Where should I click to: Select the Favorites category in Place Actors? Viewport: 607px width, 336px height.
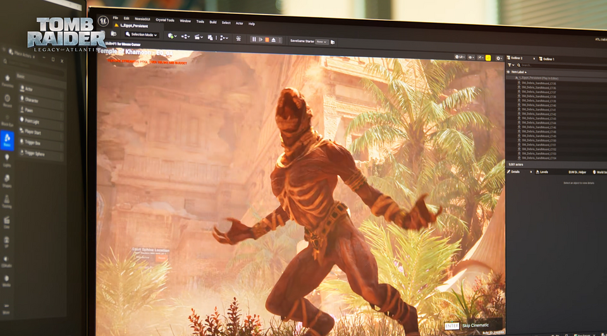(x=7, y=80)
